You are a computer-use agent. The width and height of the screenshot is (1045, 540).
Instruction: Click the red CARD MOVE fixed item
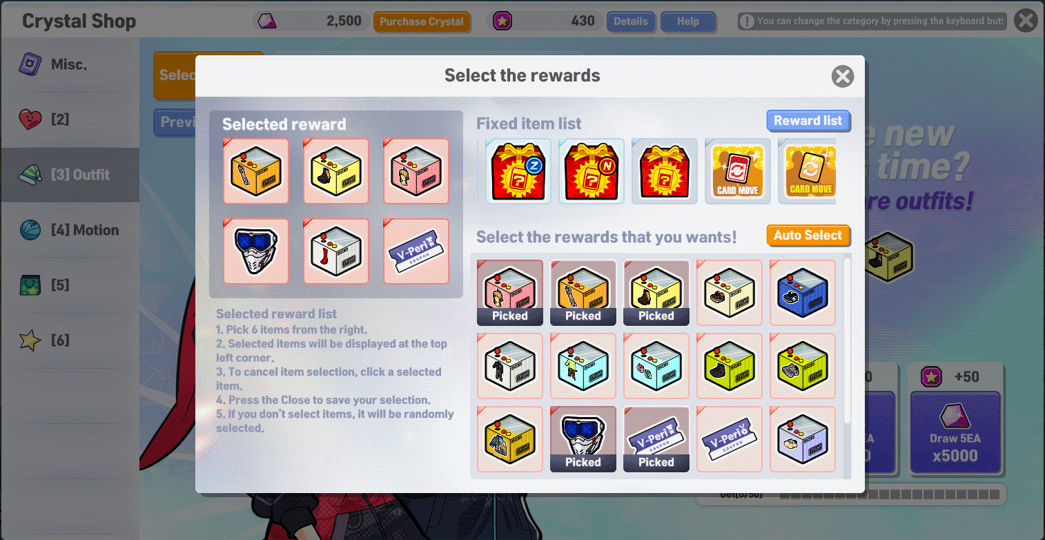(738, 171)
